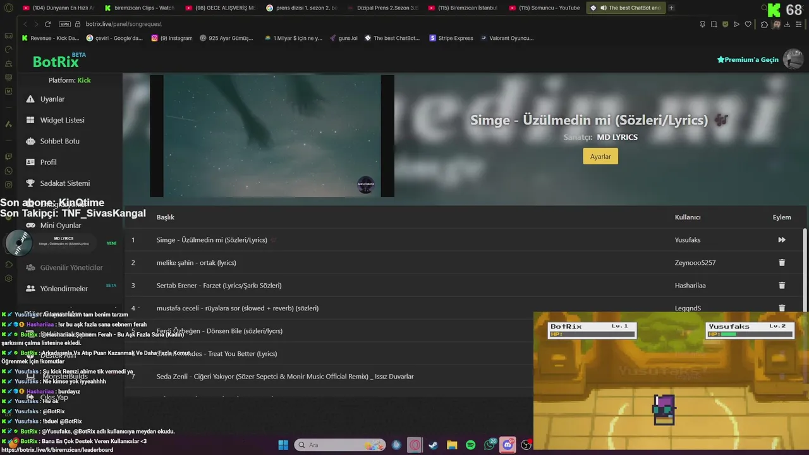Open the Valorant Oyuncu bookmark
Viewport: 809px width, 455px height.
pyautogui.click(x=507, y=38)
